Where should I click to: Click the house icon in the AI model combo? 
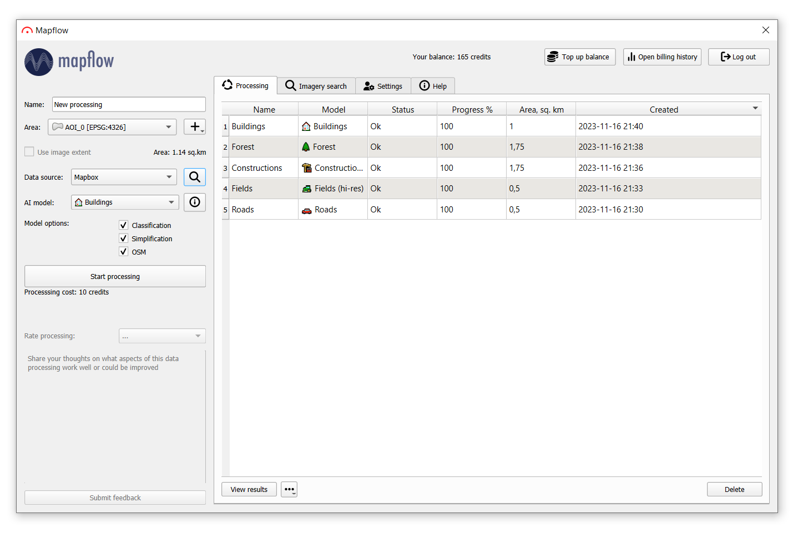[x=79, y=202]
